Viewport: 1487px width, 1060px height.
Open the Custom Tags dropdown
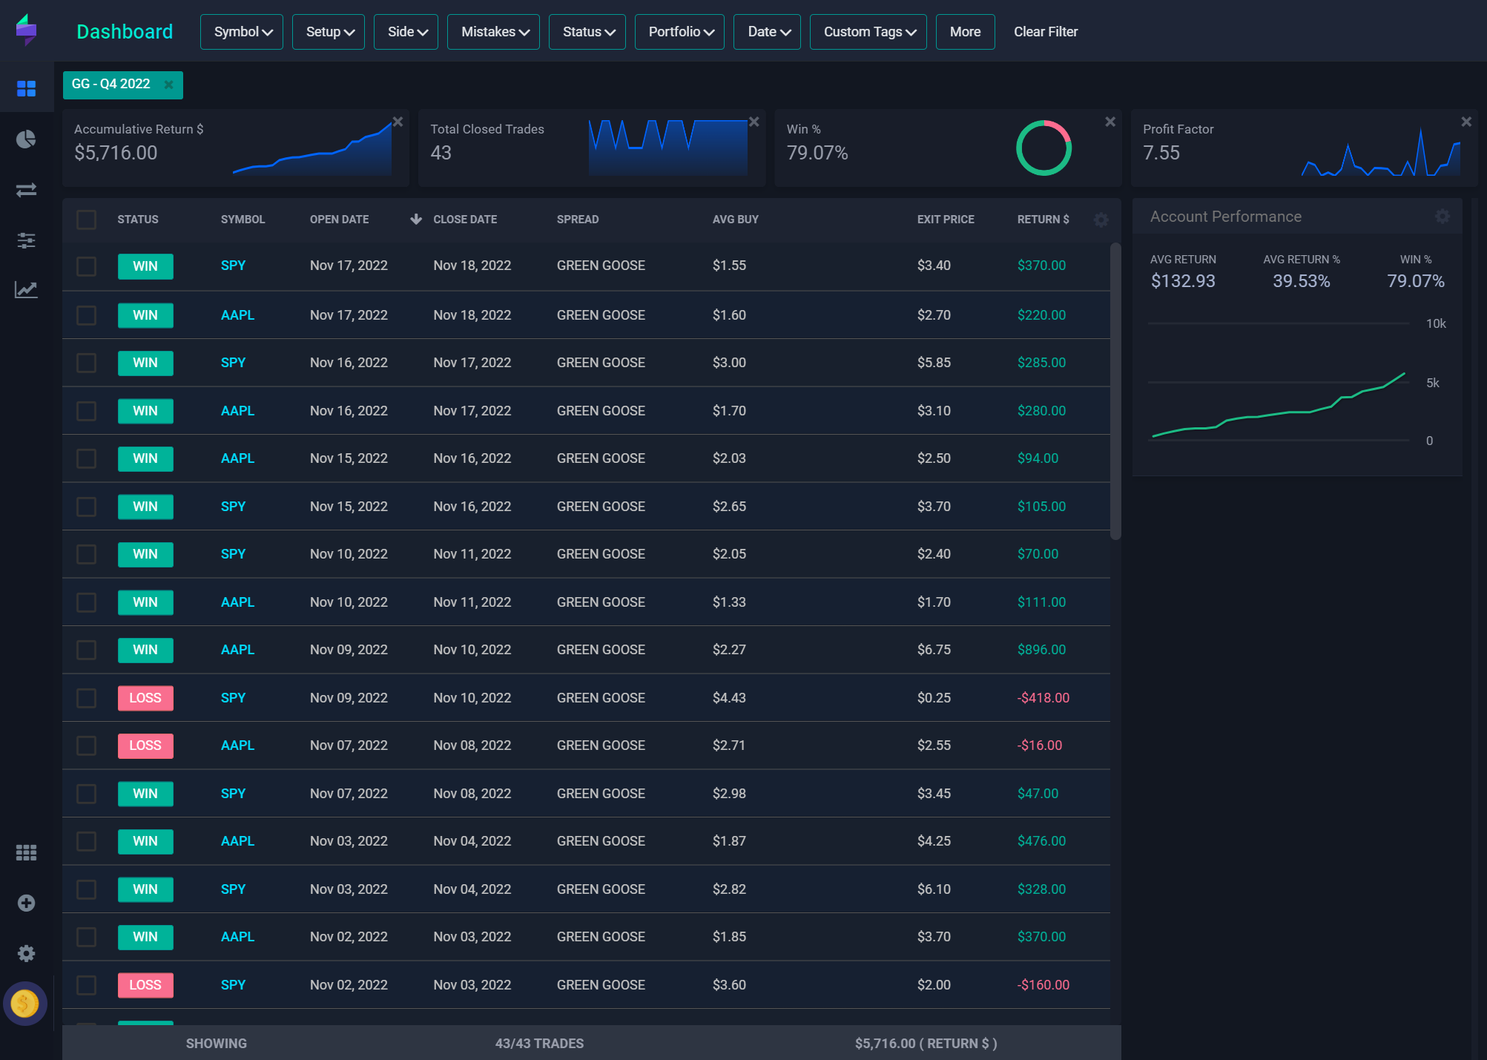coord(868,32)
